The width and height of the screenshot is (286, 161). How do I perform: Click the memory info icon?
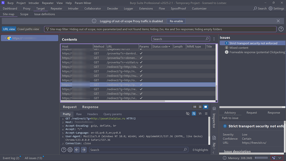point(225,158)
